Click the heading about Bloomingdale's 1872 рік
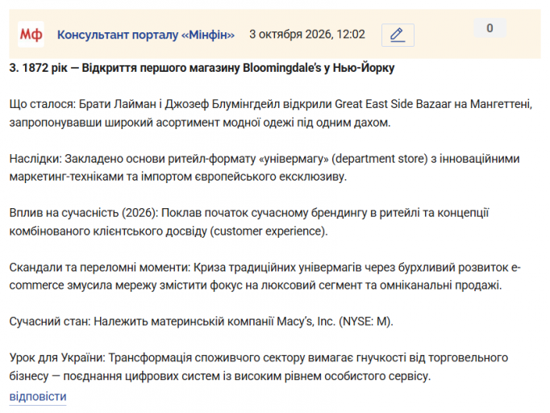 click(202, 68)
